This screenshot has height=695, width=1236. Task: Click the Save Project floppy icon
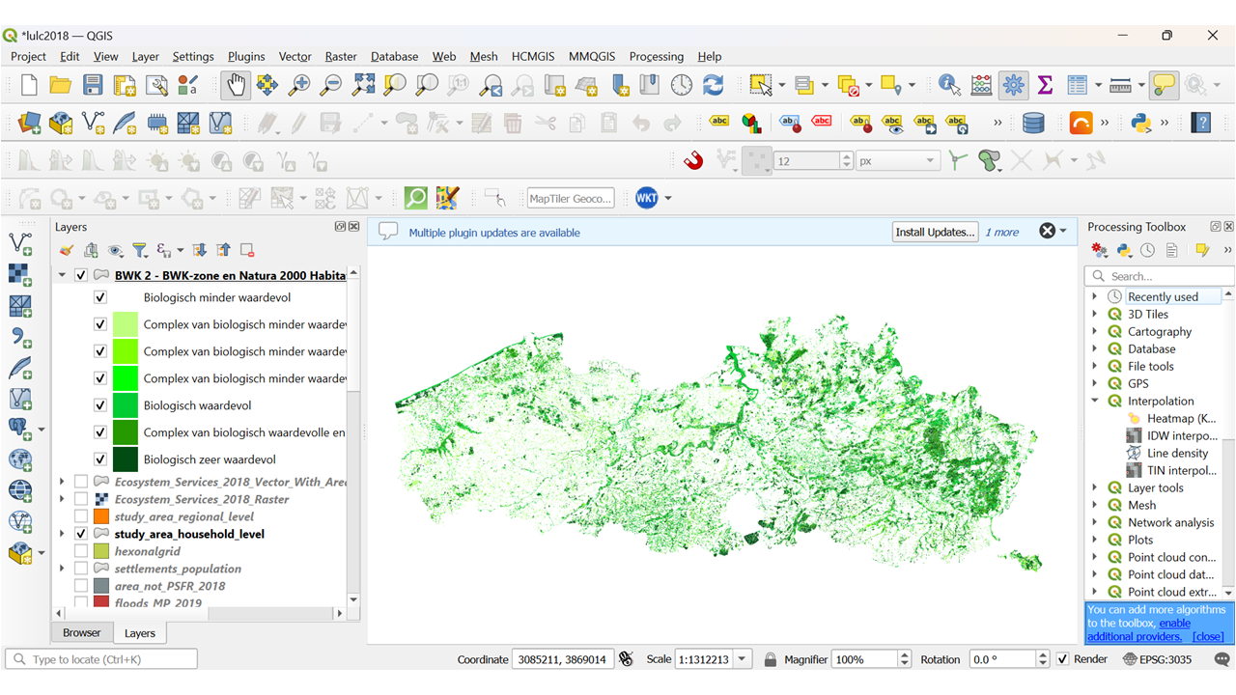(x=93, y=85)
